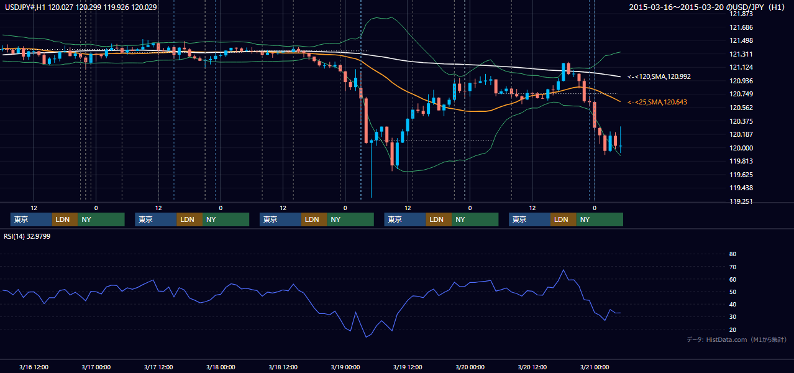Select the rightmost NY session block
794x373 pixels.
pos(599,219)
